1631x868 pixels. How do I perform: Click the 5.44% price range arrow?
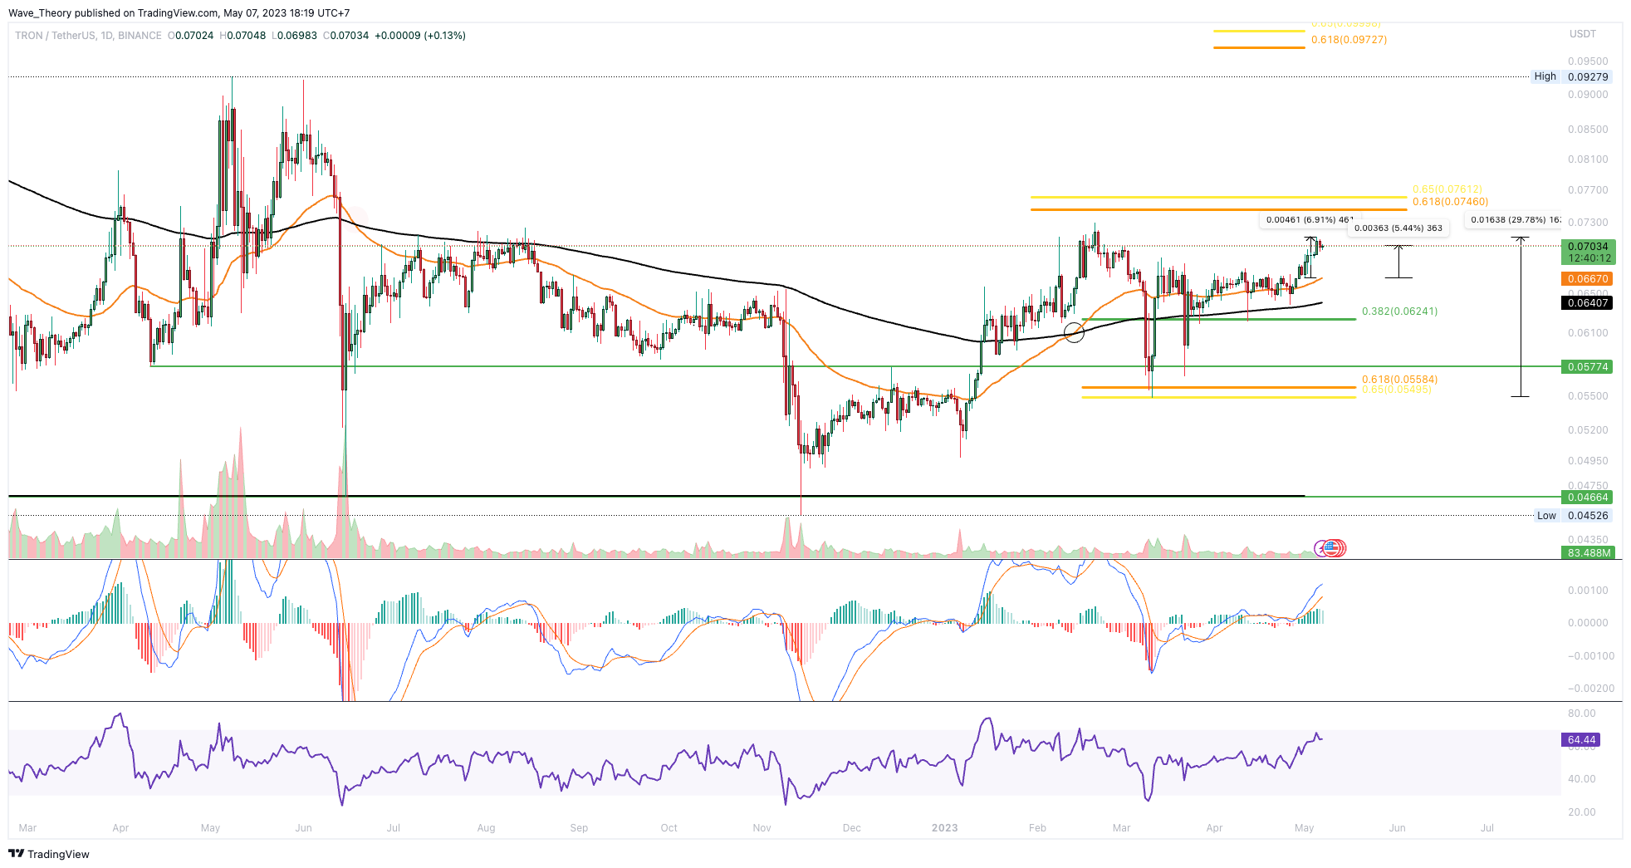(1398, 262)
